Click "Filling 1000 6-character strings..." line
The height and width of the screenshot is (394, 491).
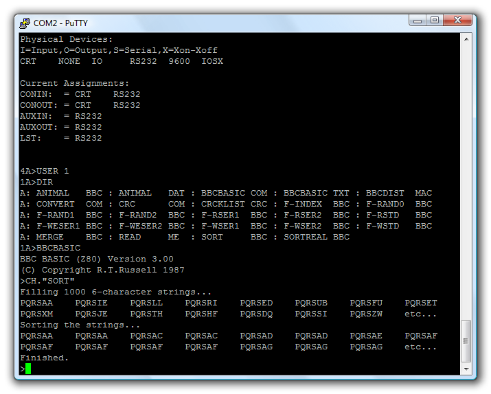tap(115, 292)
